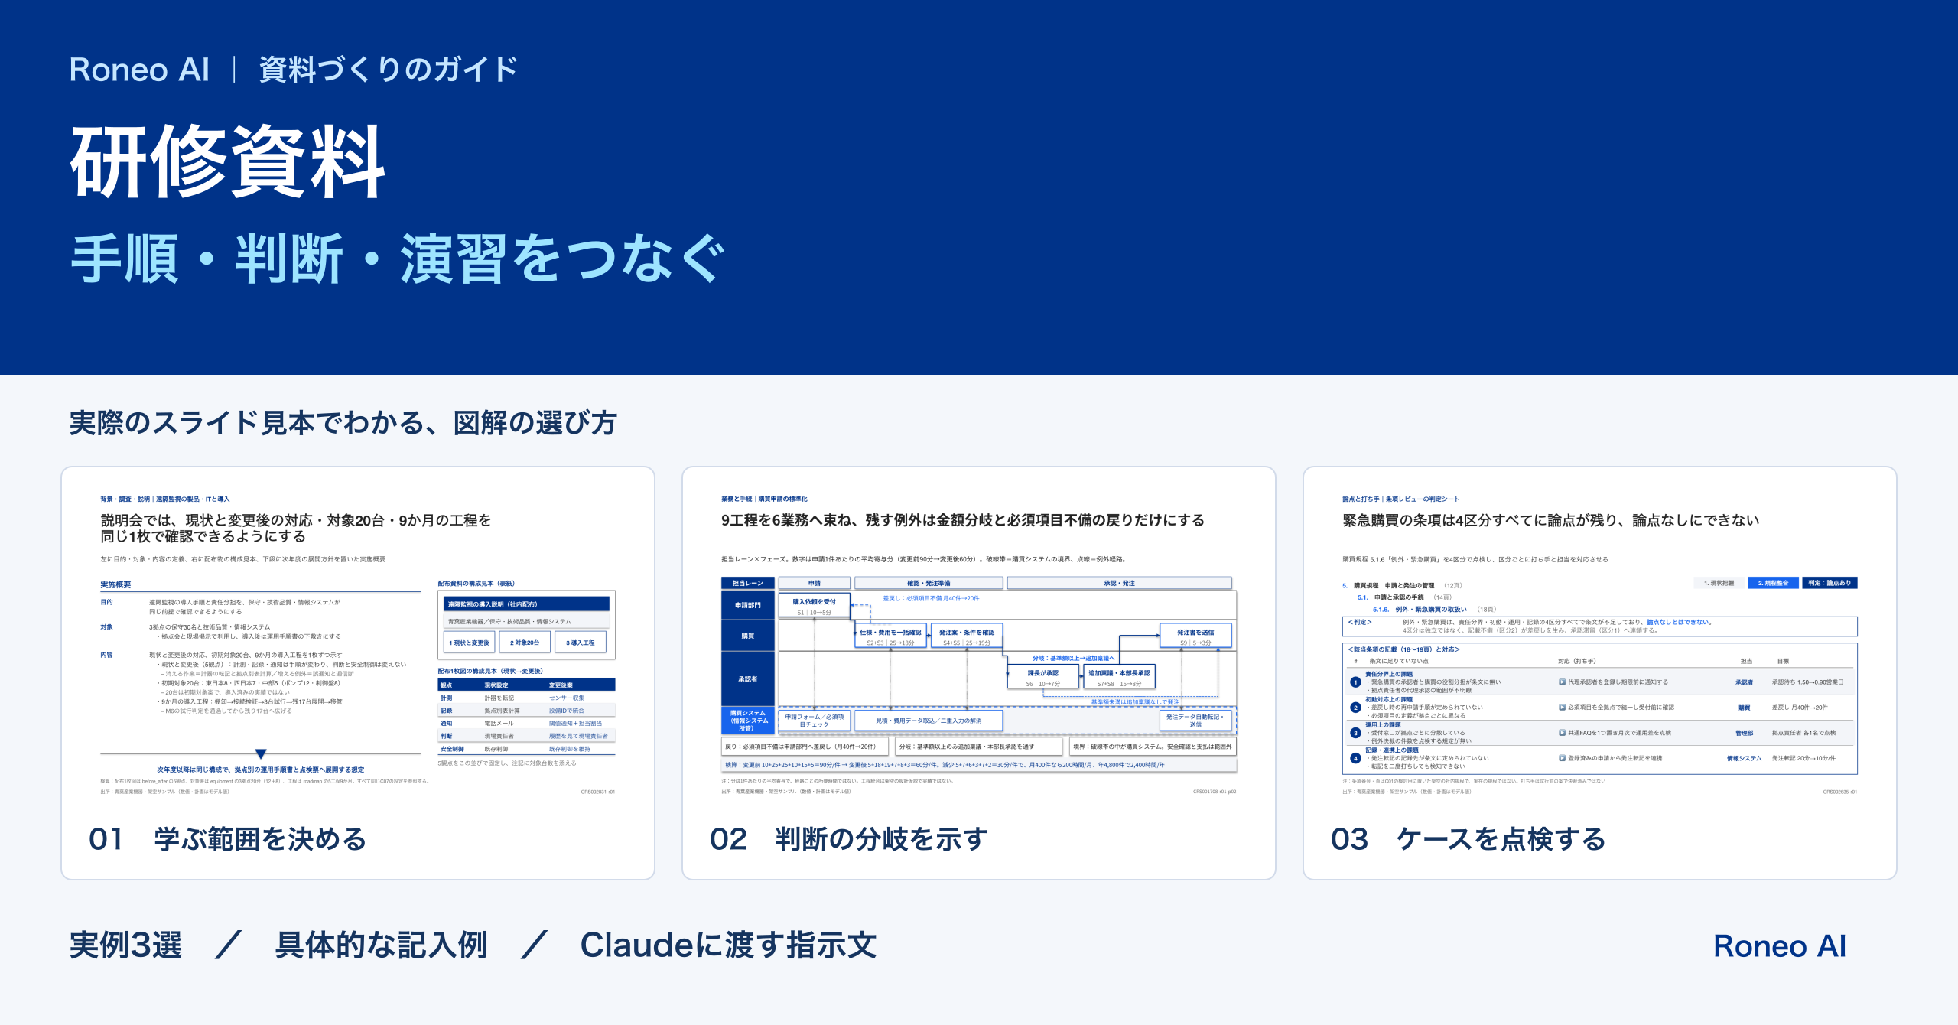Click the 遠隔監視の導入説明（社内配布）banner in slide 01
Screen dimensions: 1958x1025
(526, 604)
